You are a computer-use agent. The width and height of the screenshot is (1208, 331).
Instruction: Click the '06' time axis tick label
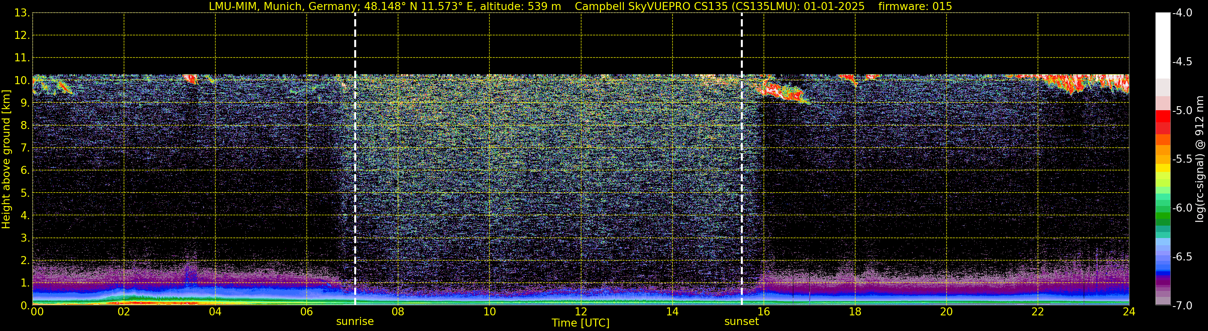pyautogui.click(x=307, y=312)
